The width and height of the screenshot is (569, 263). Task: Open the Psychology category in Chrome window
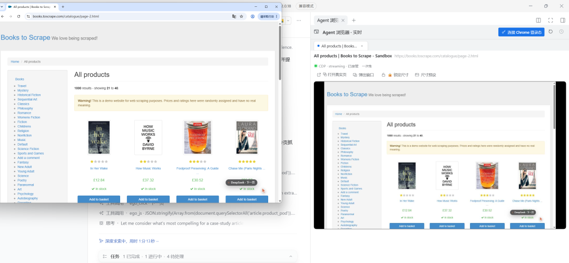pyautogui.click(x=25, y=194)
